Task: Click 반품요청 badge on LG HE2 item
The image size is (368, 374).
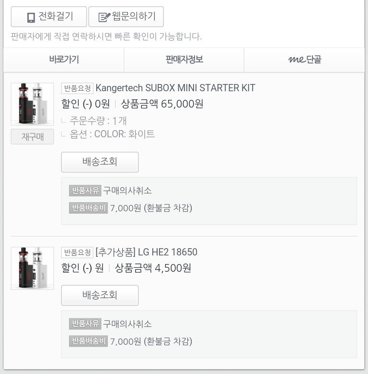Action: [x=77, y=253]
